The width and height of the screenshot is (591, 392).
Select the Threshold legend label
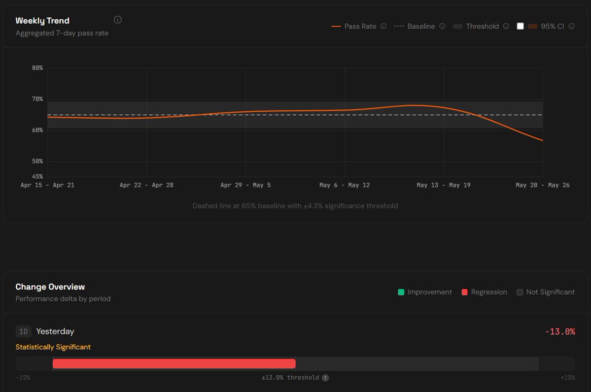[483, 27]
